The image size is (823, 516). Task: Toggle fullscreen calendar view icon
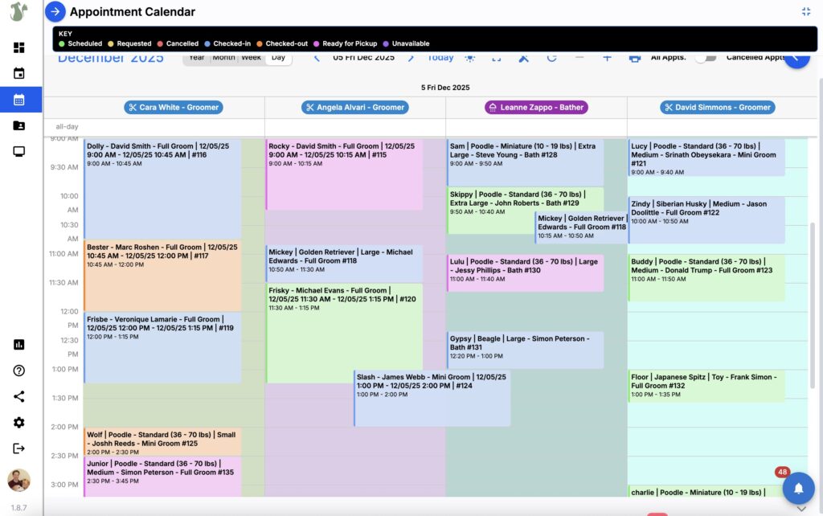pyautogui.click(x=497, y=58)
